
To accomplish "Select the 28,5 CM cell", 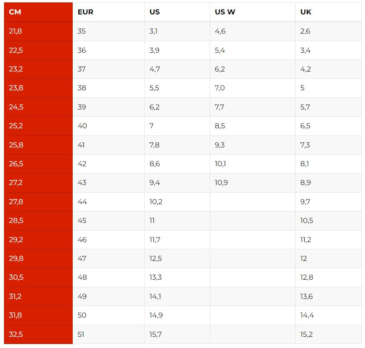I will click(38, 221).
